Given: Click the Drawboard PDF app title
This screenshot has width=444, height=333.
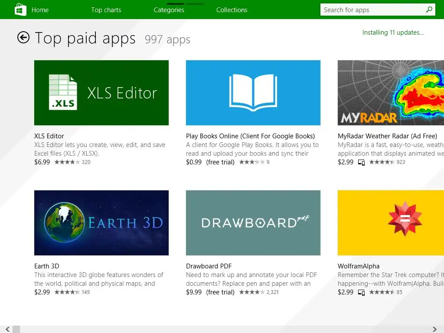Looking at the screenshot, I should click(209, 266).
